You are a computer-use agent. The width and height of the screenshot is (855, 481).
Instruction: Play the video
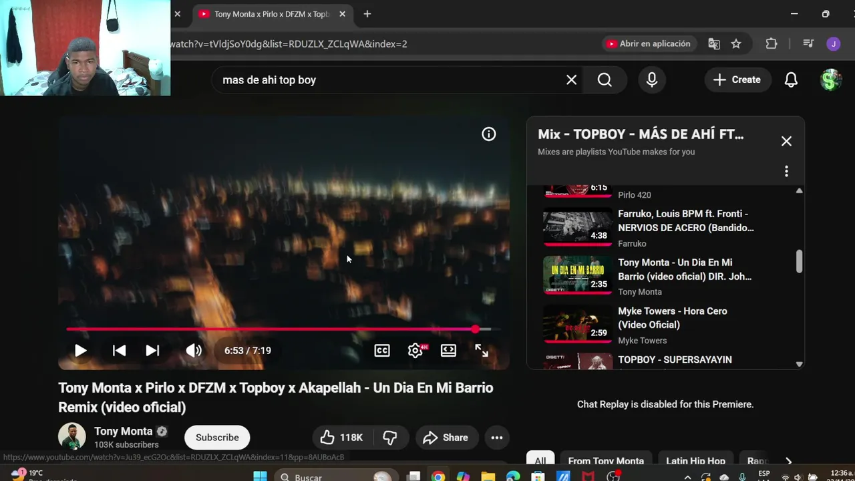point(80,351)
